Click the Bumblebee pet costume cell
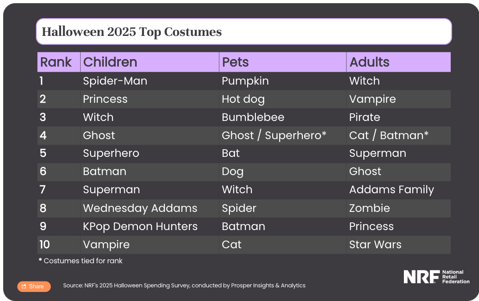 [253, 117]
